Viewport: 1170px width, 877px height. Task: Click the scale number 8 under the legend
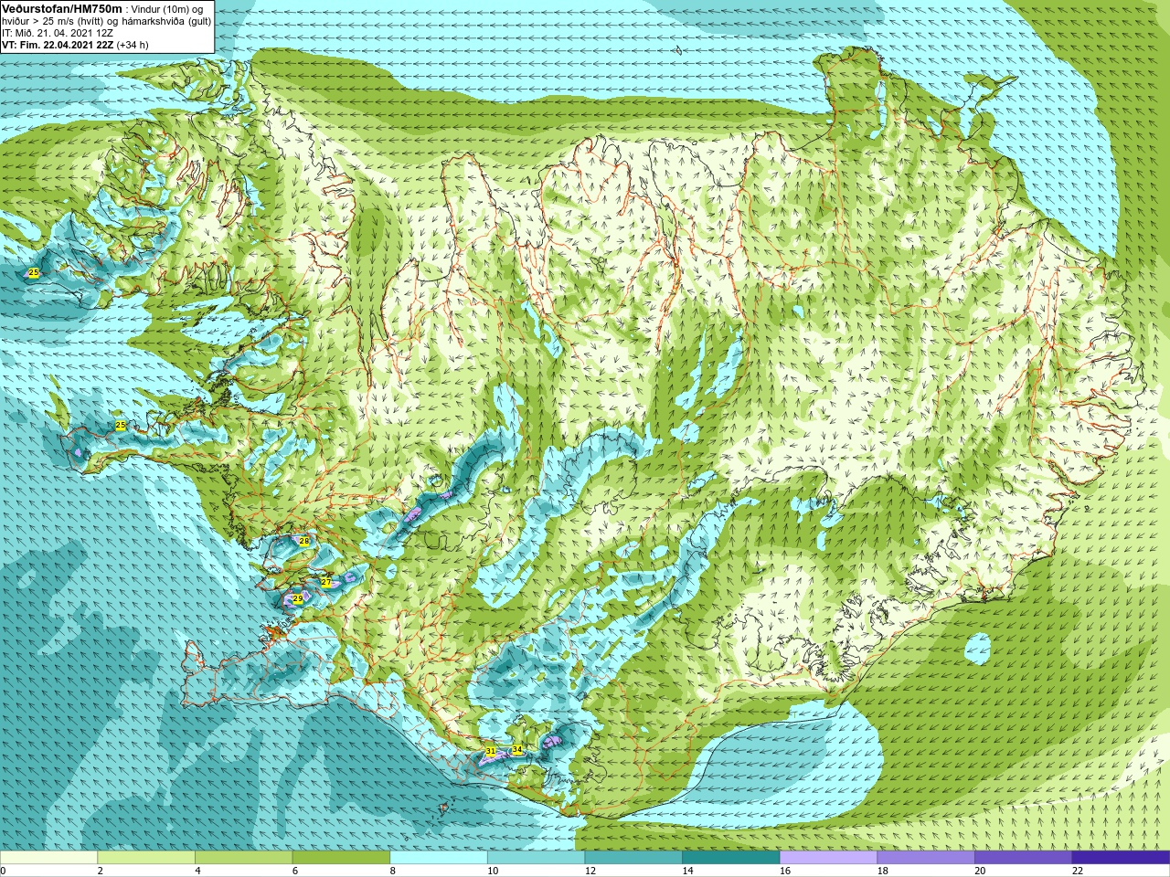392,871
